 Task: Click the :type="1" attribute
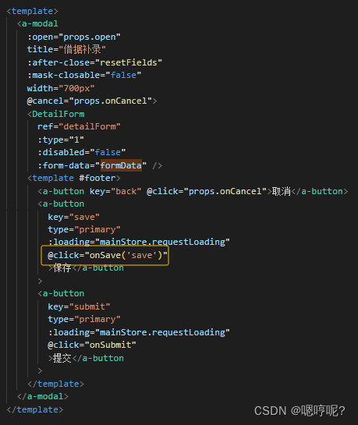click(61, 140)
